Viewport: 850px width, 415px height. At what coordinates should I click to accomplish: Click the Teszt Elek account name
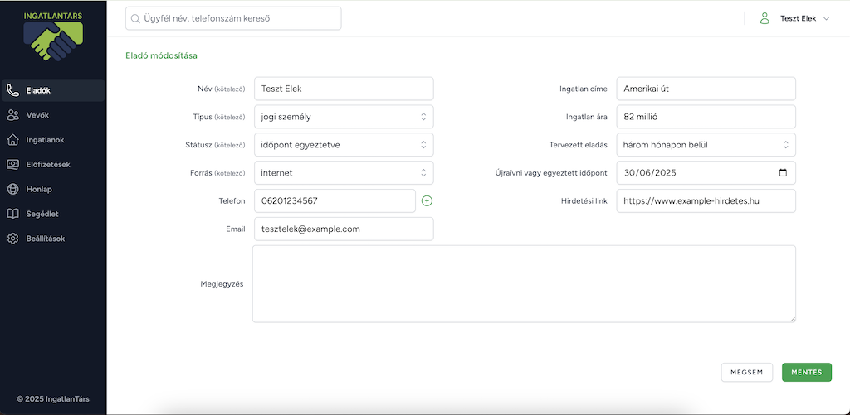[798, 18]
